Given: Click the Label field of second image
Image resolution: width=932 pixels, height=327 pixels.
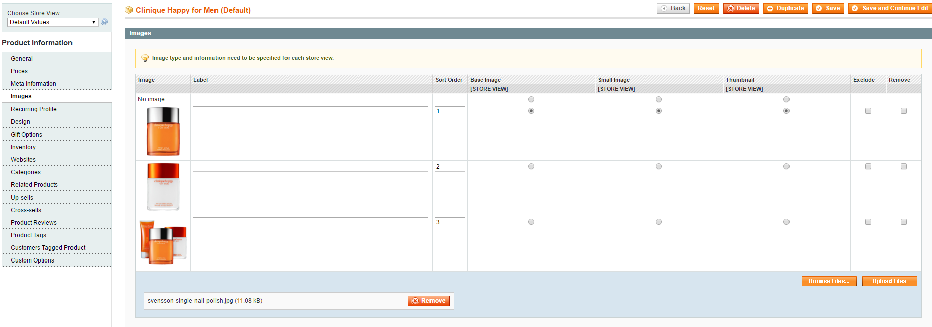Looking at the screenshot, I should 311,167.
